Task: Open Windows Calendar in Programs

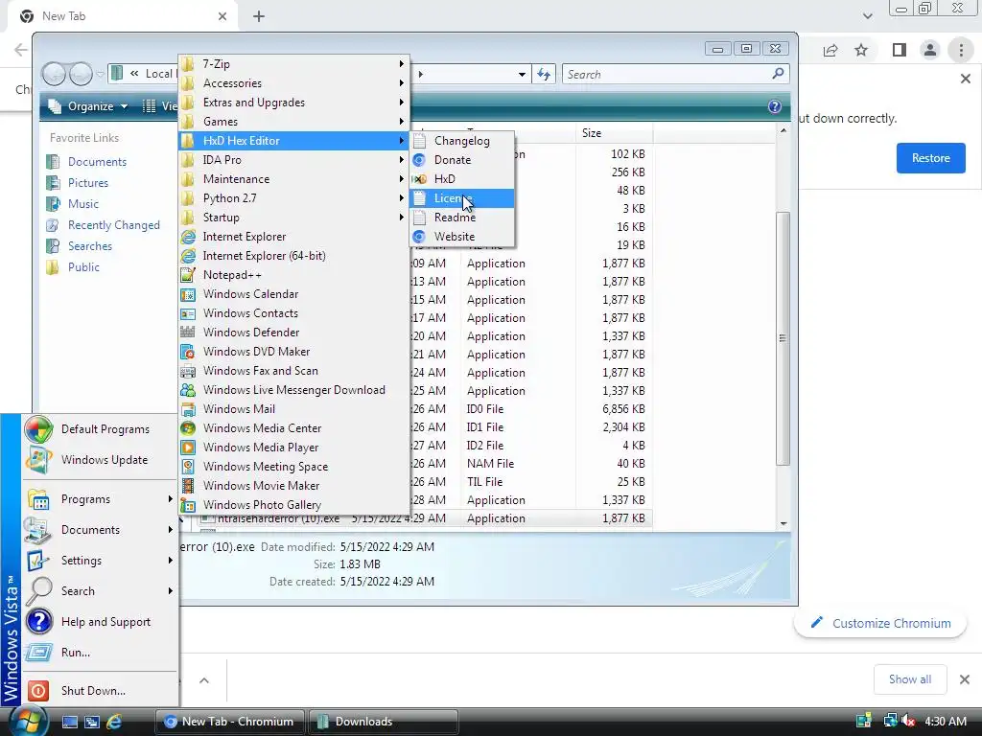Action: point(294,293)
